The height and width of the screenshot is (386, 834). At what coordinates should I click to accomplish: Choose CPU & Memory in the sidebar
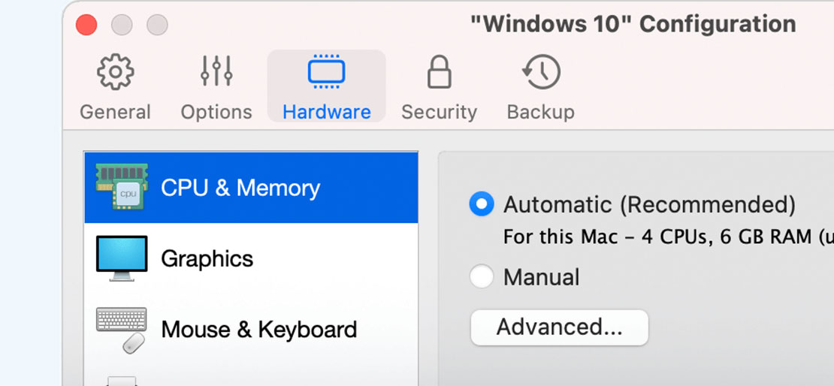(251, 187)
